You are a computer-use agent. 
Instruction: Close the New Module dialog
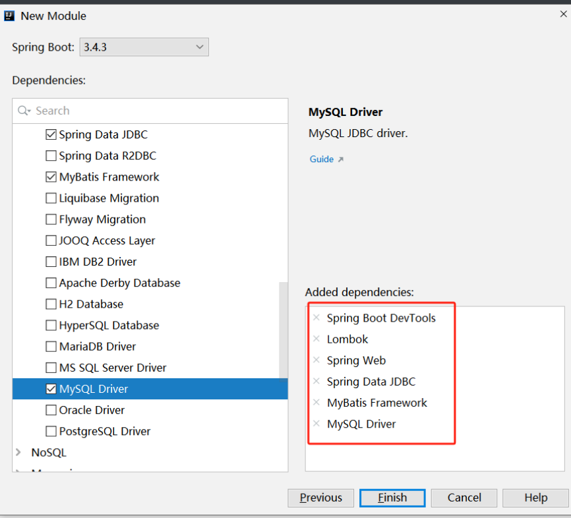[x=563, y=14]
